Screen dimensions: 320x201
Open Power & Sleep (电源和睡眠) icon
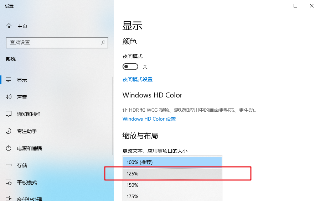9,148
